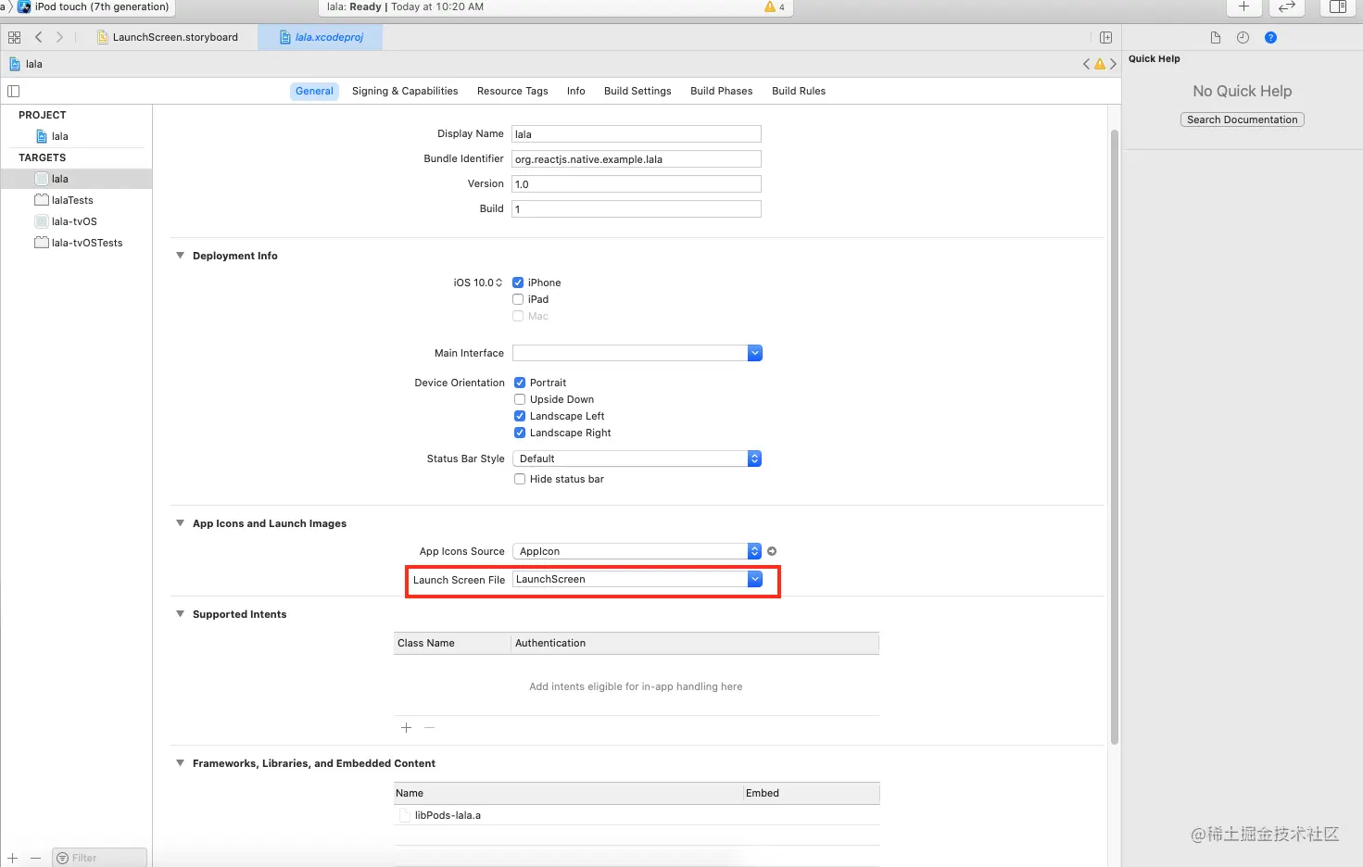
Task: Select the Quick Help inspector icon
Action: pos(1270,37)
